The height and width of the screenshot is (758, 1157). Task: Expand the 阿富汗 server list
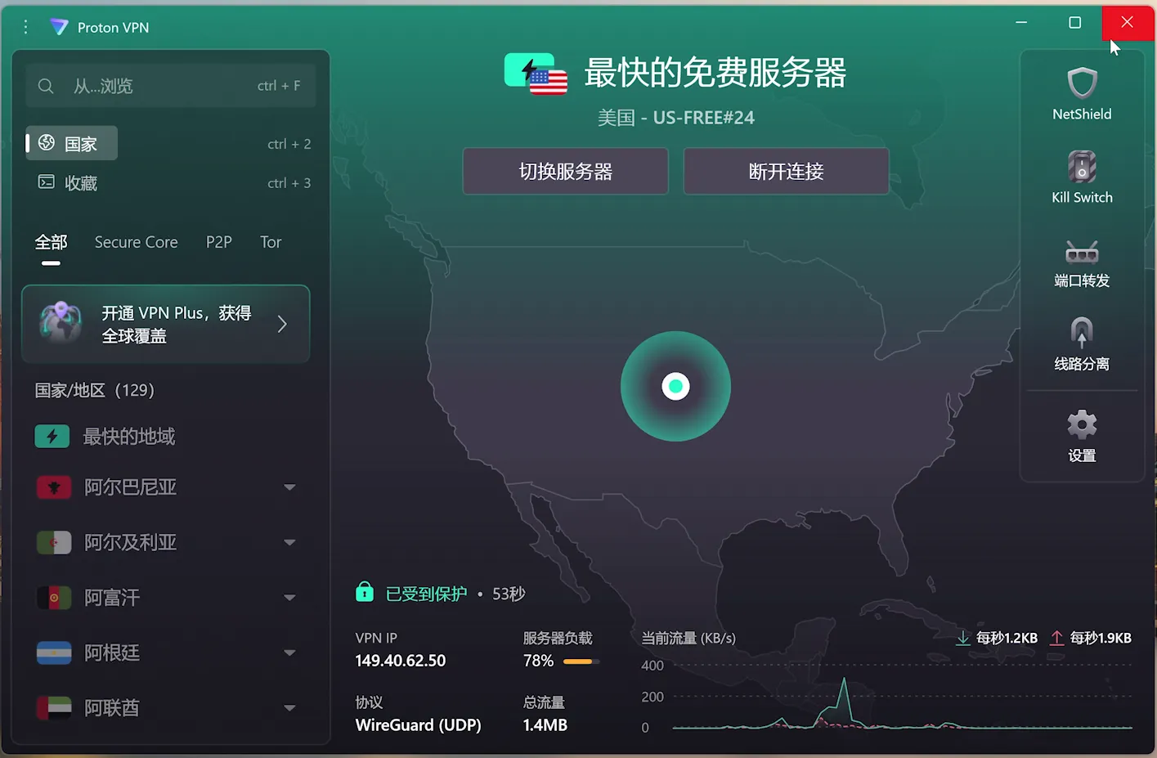point(289,598)
